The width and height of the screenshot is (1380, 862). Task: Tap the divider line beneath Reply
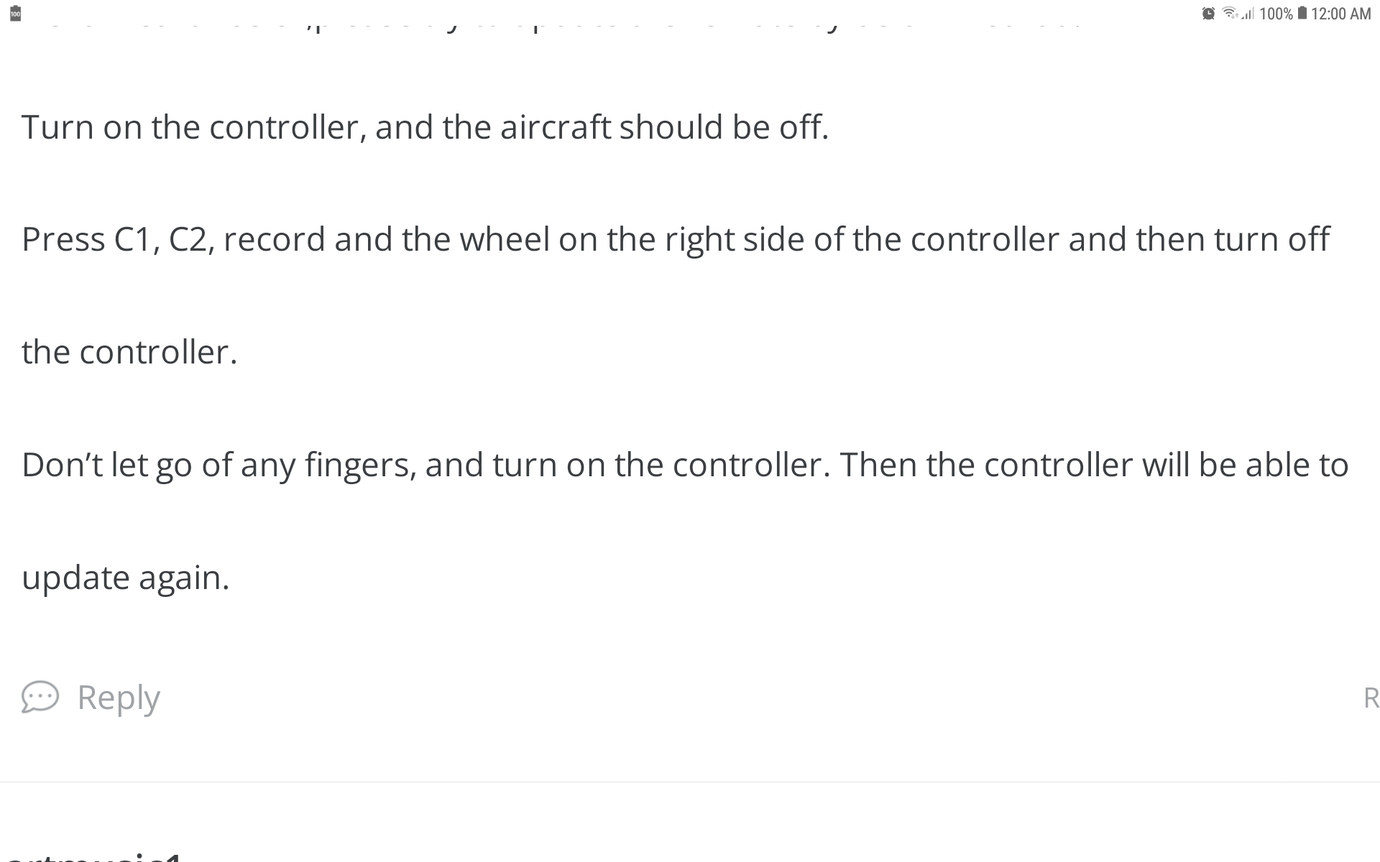[690, 782]
